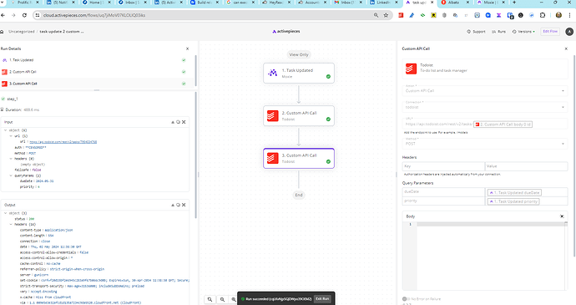Click the fit-to-view zoom icon
The width and height of the screenshot is (576, 305).
[210, 299]
